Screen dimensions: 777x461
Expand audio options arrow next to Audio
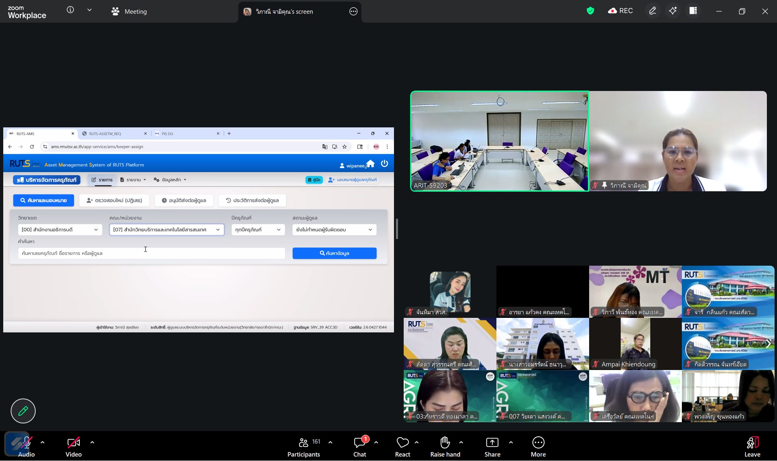(43, 442)
